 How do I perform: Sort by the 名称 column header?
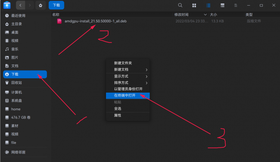point(56,15)
